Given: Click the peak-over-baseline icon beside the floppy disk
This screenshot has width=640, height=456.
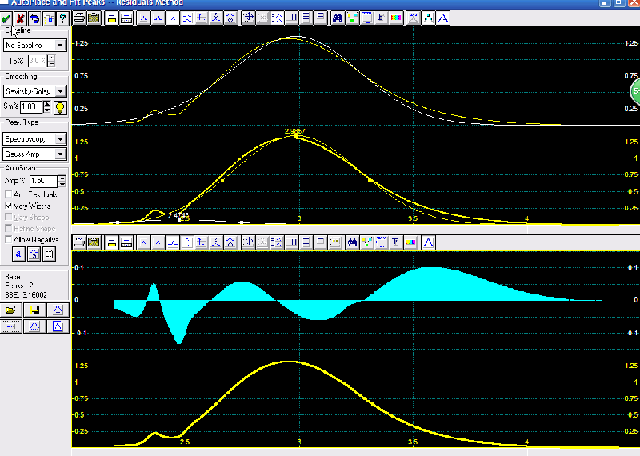Looking at the screenshot, I should click(x=58, y=310).
